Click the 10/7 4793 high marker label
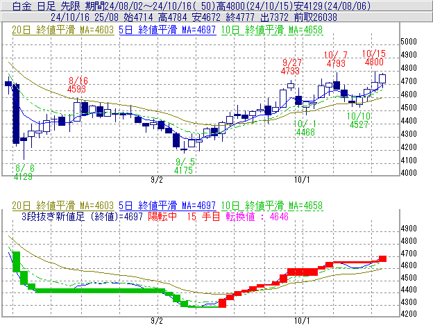Viewport: 433px width, 330px height. click(x=336, y=59)
